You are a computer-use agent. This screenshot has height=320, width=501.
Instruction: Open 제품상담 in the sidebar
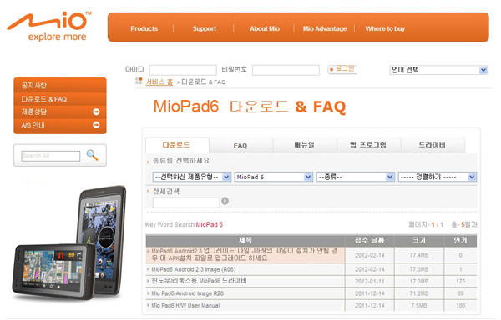pos(34,112)
